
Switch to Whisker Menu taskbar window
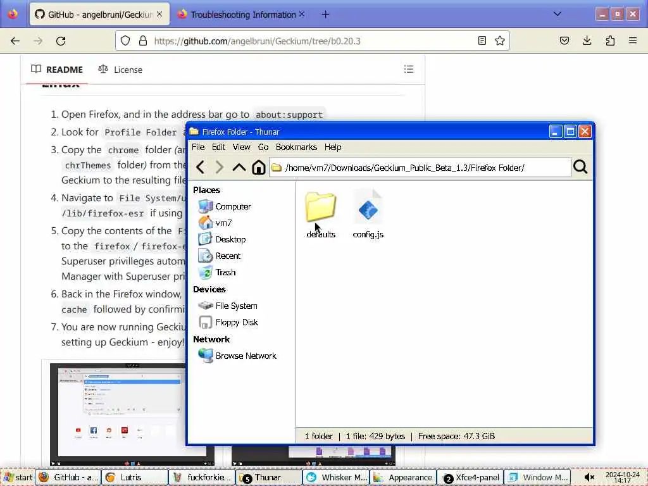tap(336, 477)
